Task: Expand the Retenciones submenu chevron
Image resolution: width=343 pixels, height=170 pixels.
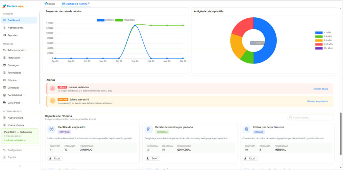Action: 23,73
